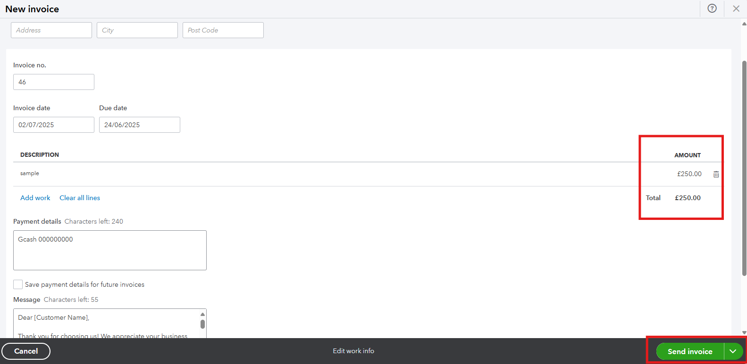Expand the Send invoice dropdown arrow
747x364 pixels.
click(733, 351)
